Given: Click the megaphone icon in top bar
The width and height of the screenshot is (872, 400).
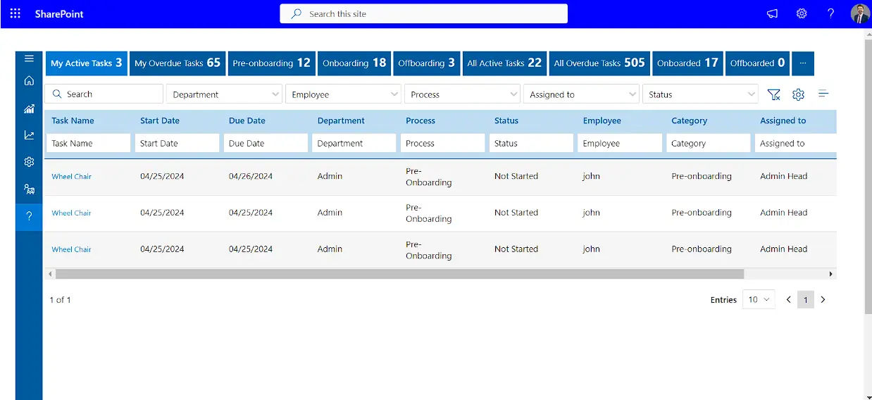Looking at the screenshot, I should [x=773, y=13].
